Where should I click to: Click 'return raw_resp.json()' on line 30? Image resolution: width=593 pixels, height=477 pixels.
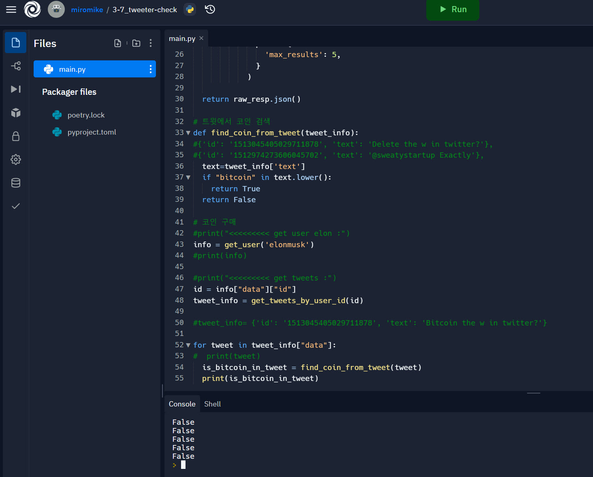pyautogui.click(x=251, y=99)
